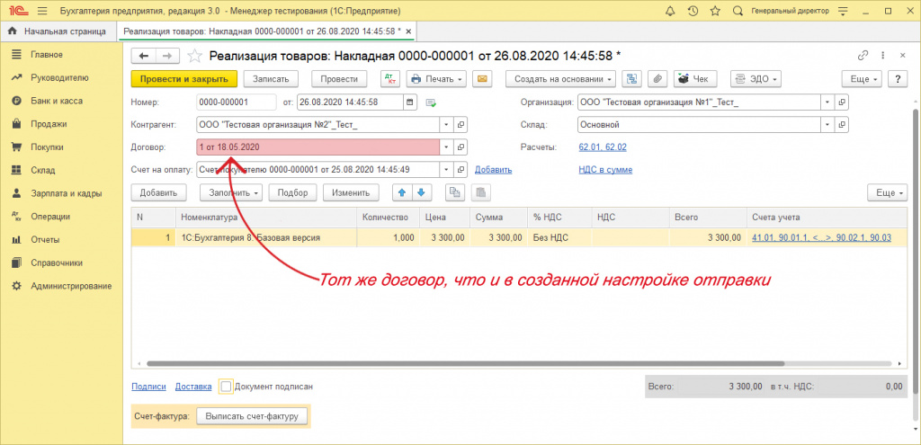Click green document status icon next to date
The image size is (921, 445).
431,102
